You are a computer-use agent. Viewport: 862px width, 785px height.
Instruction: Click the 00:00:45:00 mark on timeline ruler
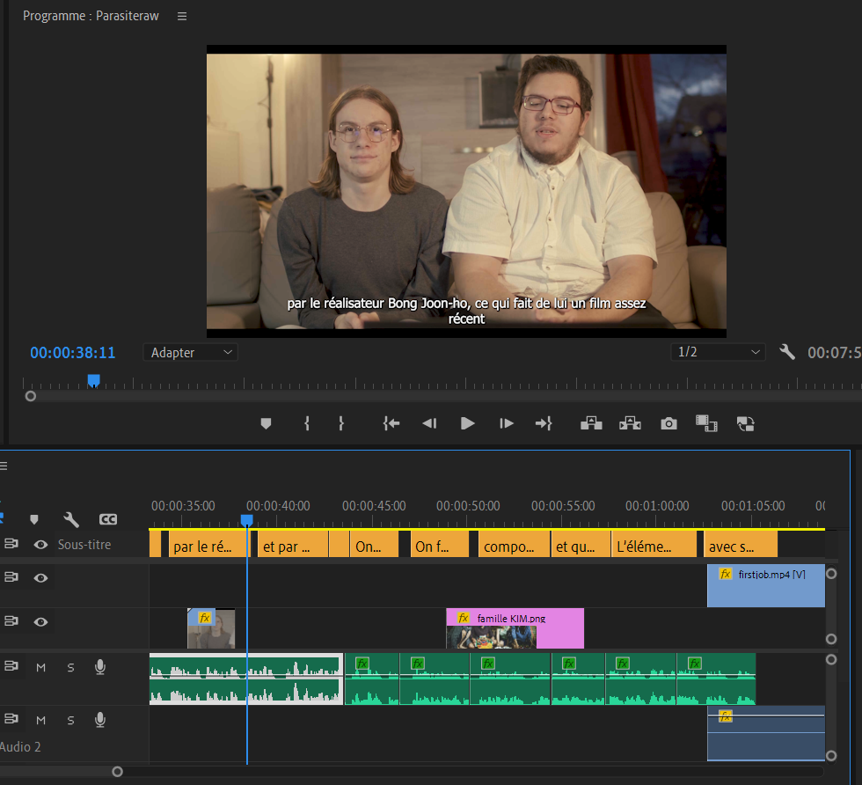[374, 505]
